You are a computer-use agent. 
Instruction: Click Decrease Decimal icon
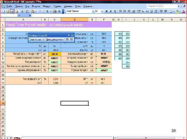(156, 11)
